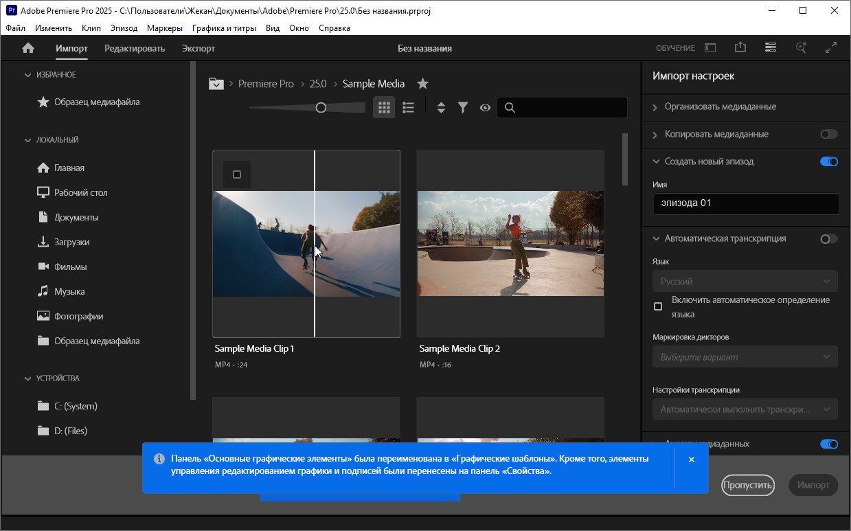Click the folder icon in the breadcrumb path
Screen dimensions: 851x531
pyautogui.click(x=216, y=84)
